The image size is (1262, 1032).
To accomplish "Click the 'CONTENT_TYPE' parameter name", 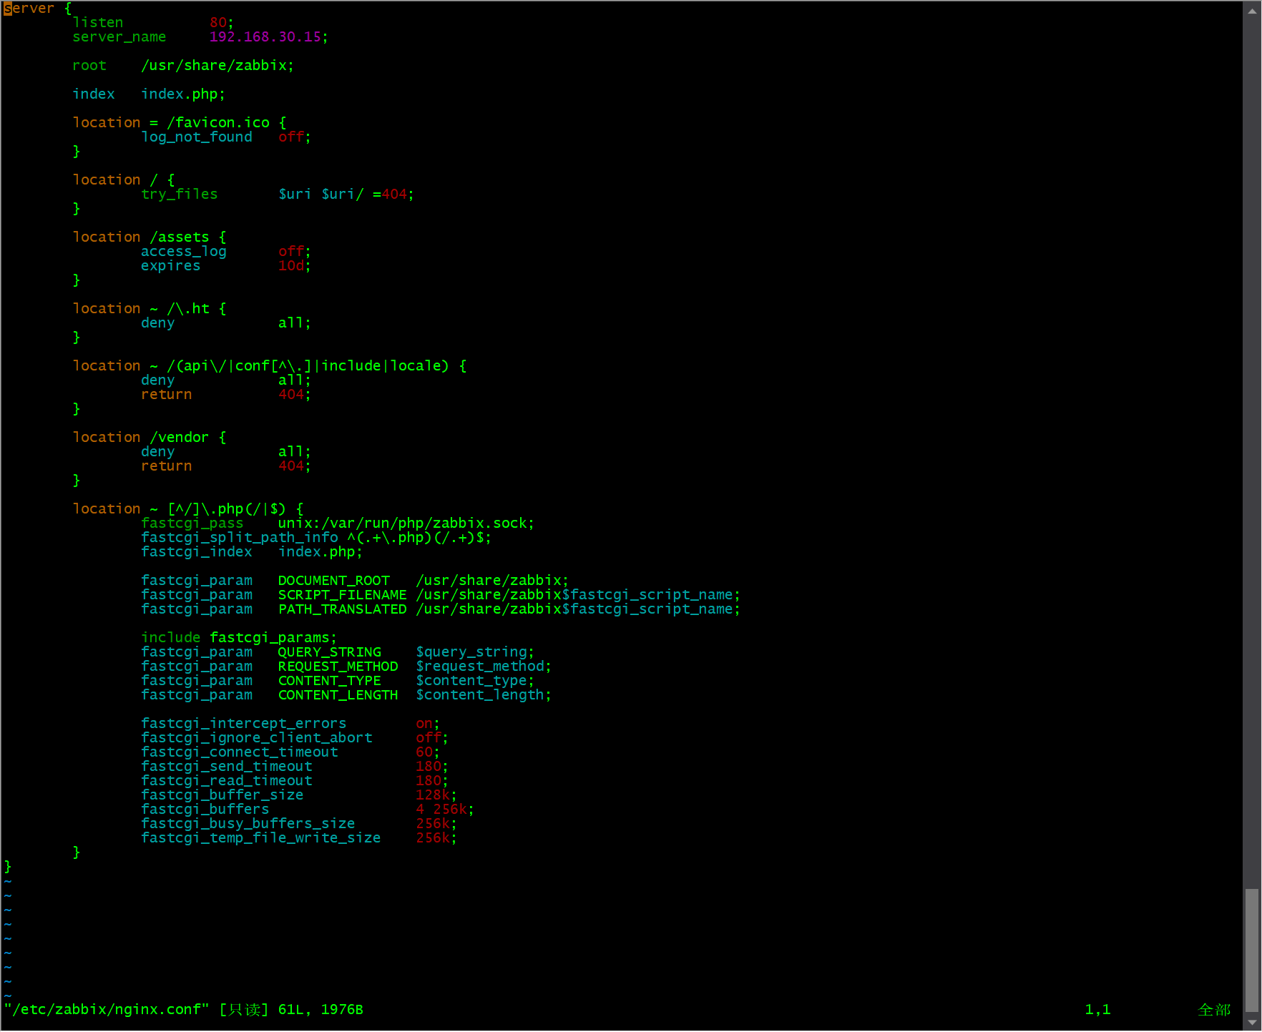I will [x=330, y=680].
